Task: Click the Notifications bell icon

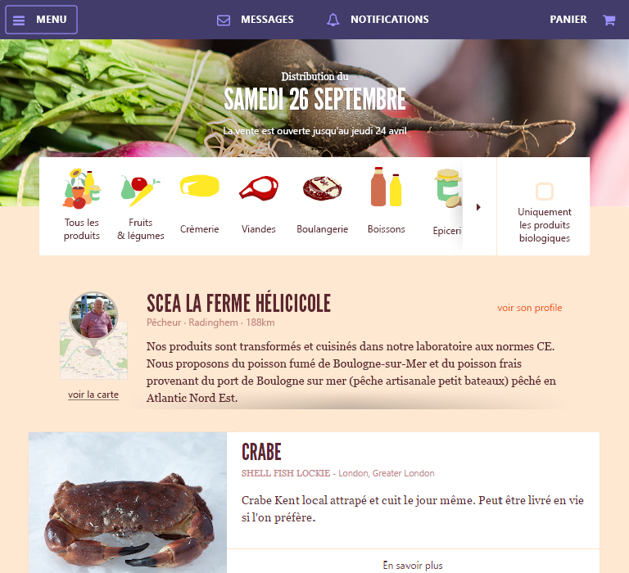Action: pos(333,20)
